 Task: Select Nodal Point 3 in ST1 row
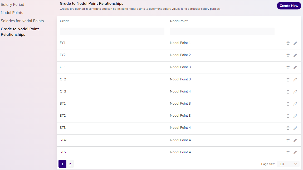click(180, 104)
